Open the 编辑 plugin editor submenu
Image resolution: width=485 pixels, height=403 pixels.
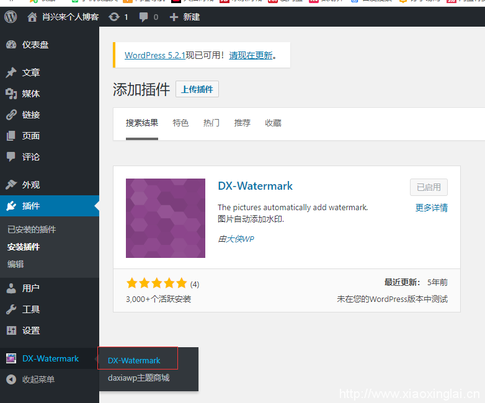point(16,264)
